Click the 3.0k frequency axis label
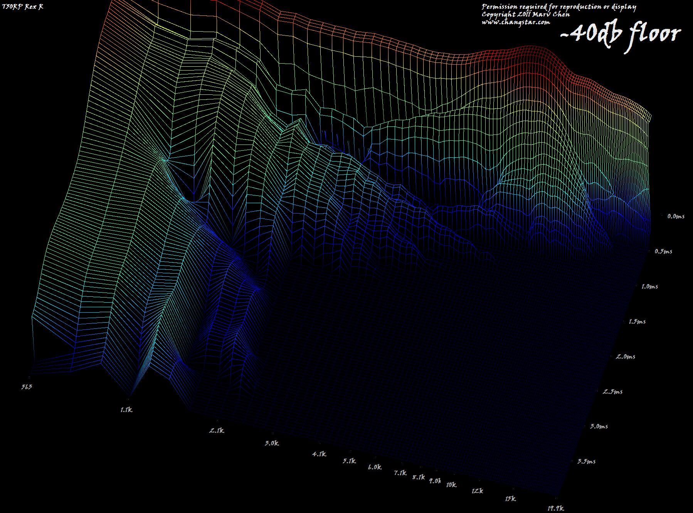Image resolution: width=693 pixels, height=513 pixels. pyautogui.click(x=272, y=443)
